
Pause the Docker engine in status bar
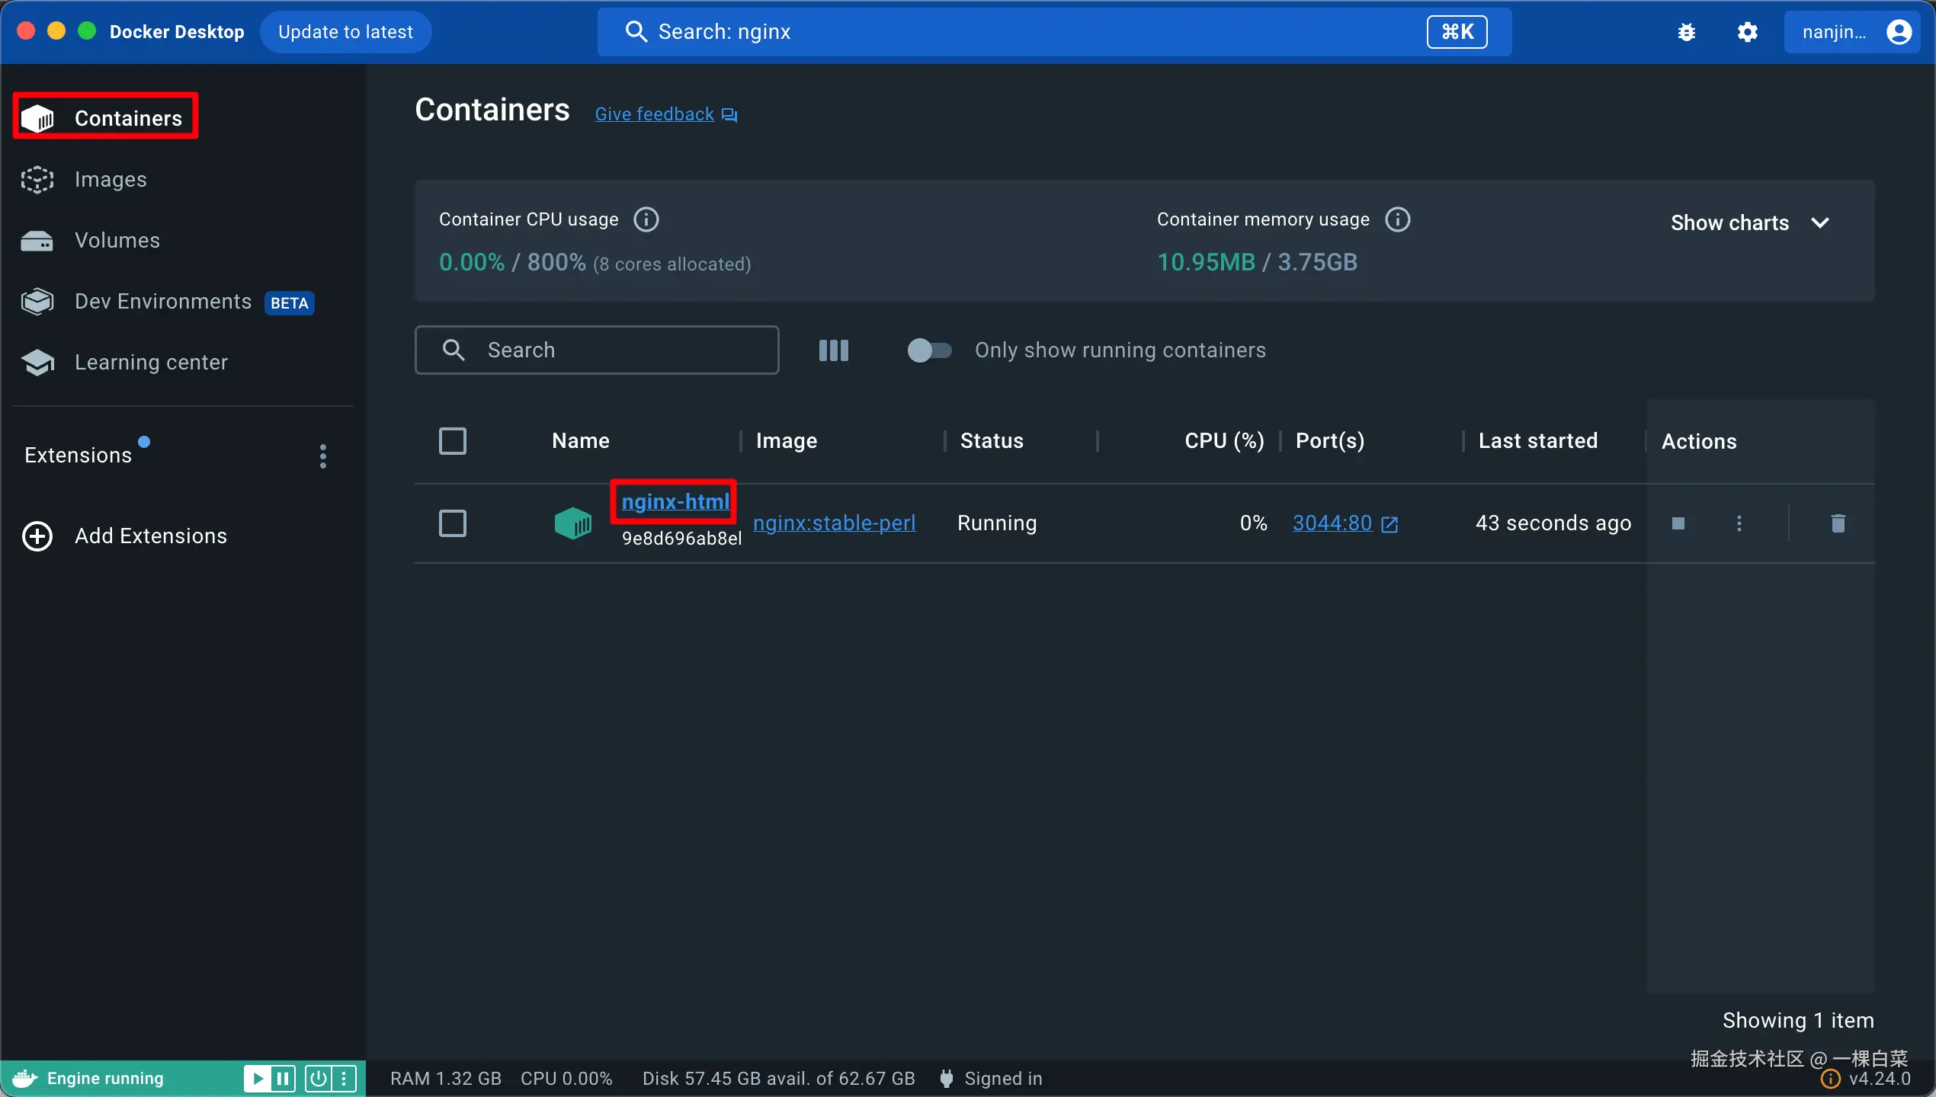click(x=283, y=1078)
